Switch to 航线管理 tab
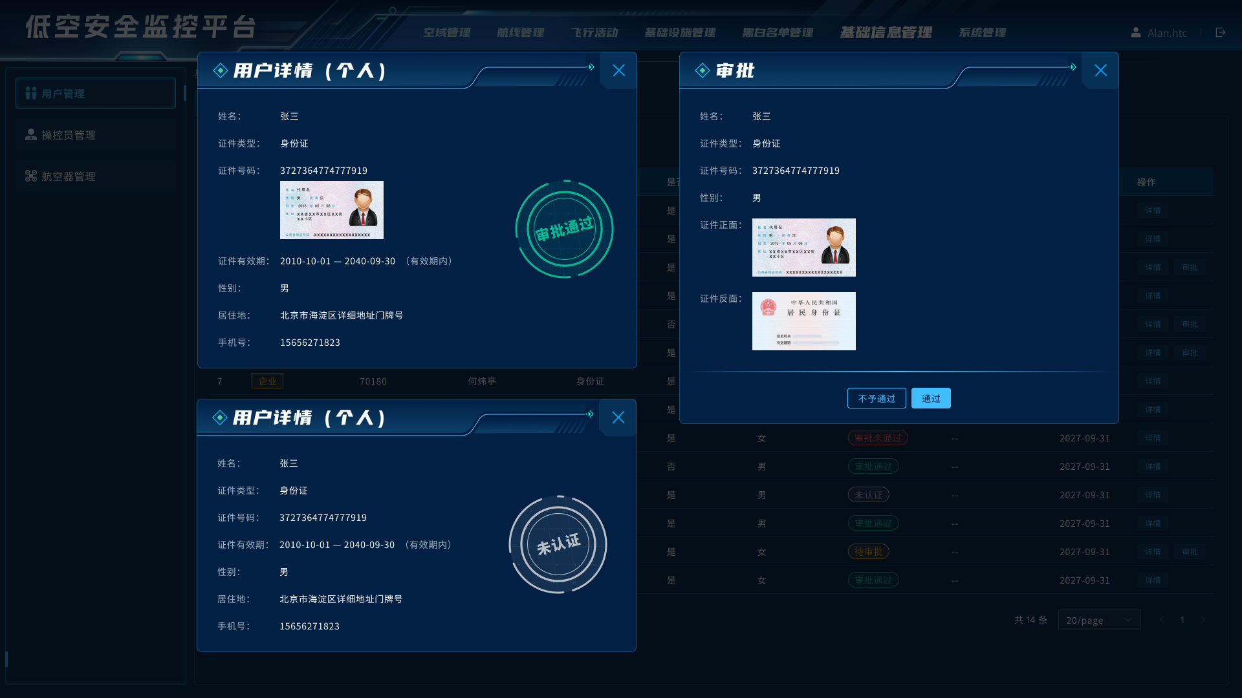Image resolution: width=1242 pixels, height=698 pixels. pyautogui.click(x=521, y=32)
